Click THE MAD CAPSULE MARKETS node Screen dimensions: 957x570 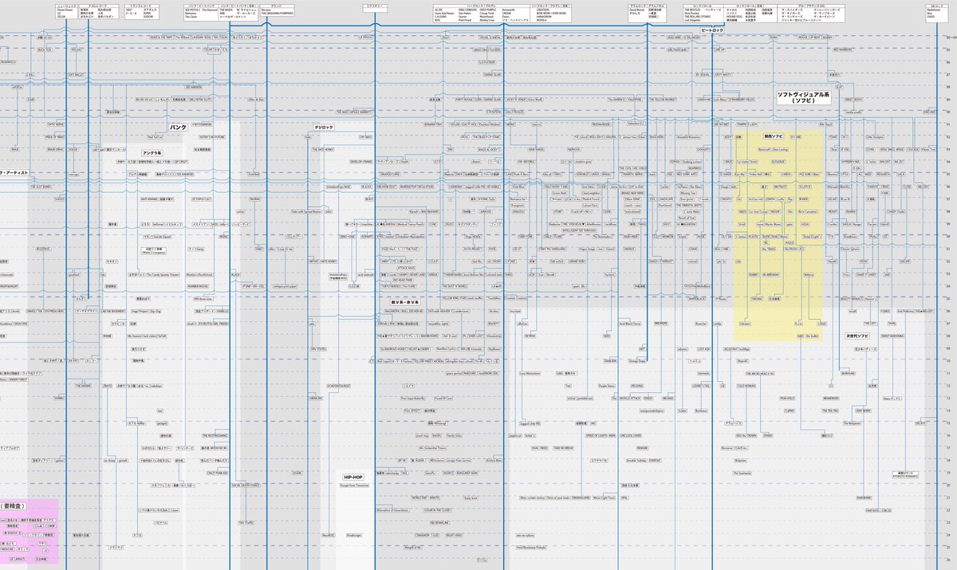[354, 112]
